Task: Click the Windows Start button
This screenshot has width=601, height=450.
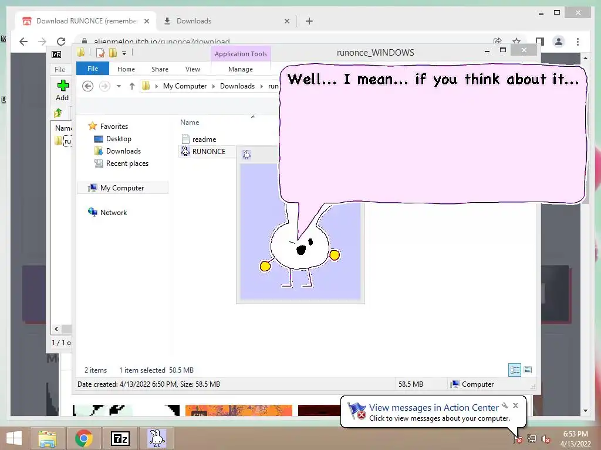Action: click(x=14, y=438)
